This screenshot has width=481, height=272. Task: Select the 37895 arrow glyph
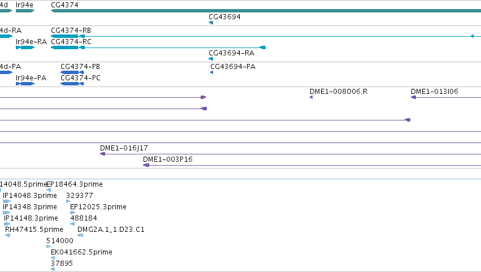(x=53, y=270)
